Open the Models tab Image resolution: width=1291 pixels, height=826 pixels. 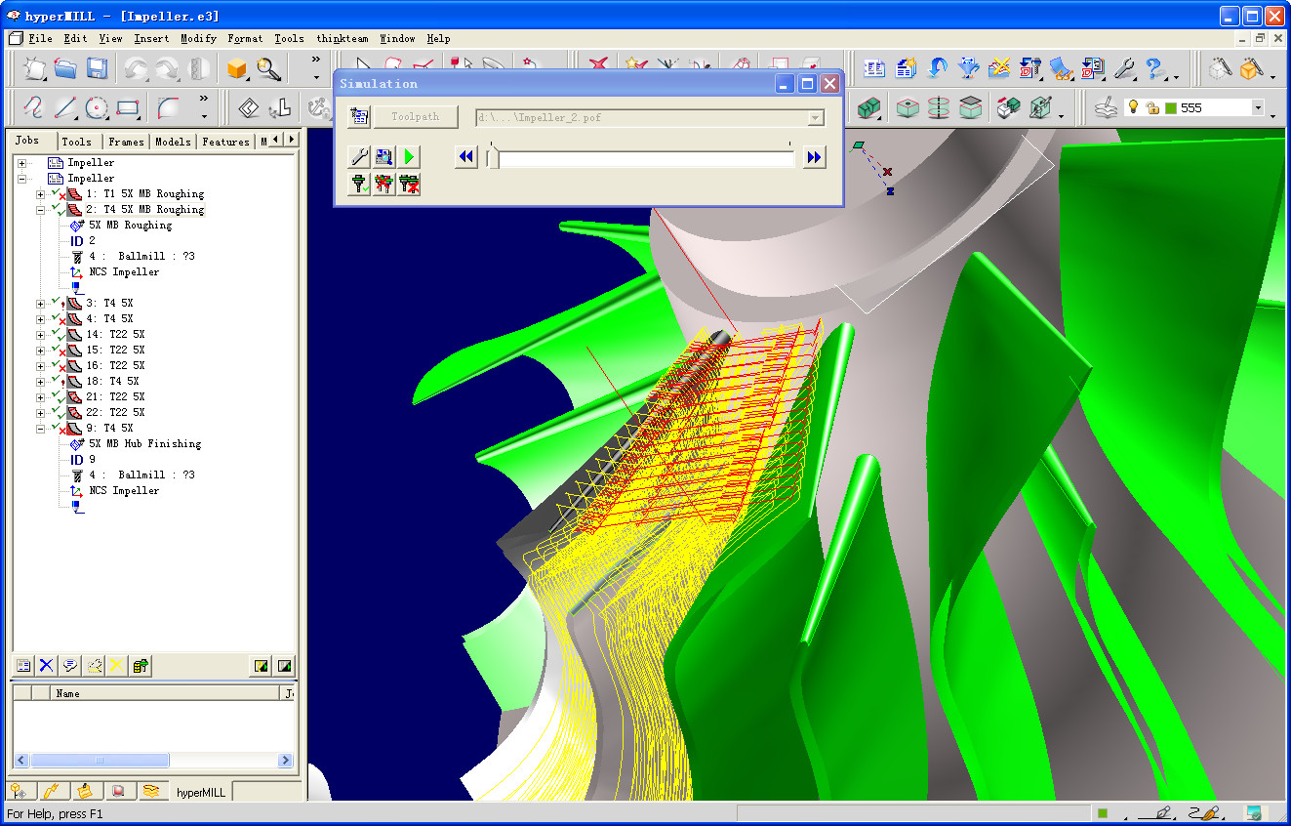click(173, 142)
